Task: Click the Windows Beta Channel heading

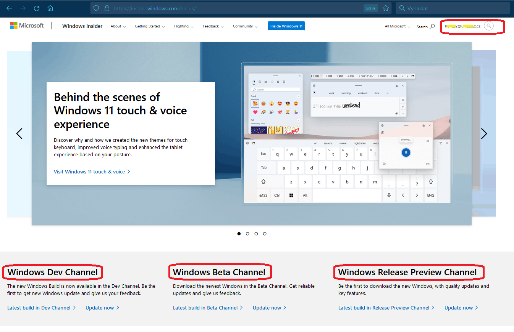Action: pyautogui.click(x=219, y=272)
